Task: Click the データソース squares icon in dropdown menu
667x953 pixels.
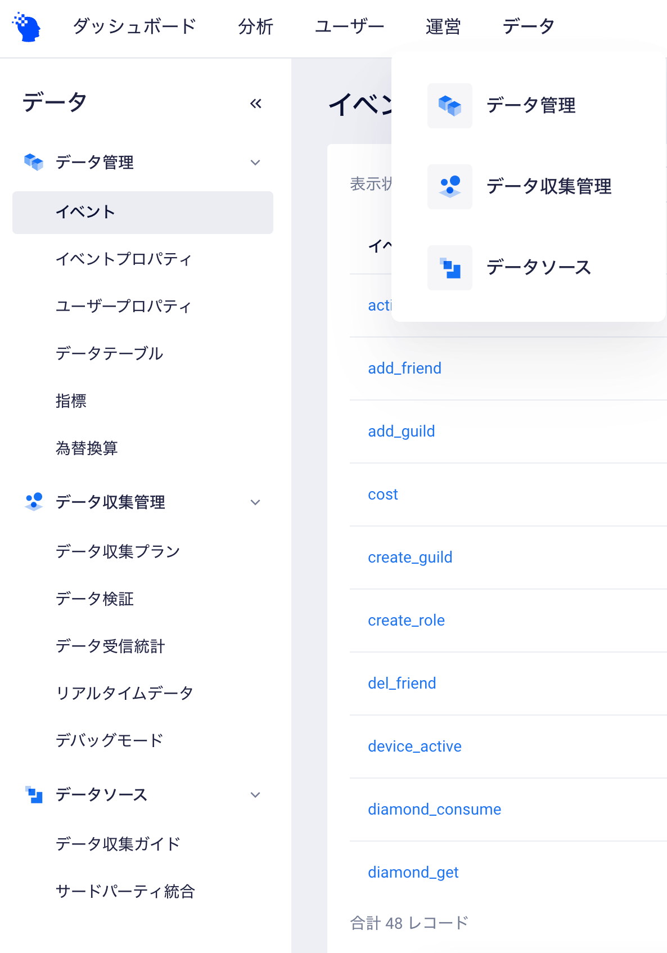Action: 450,268
